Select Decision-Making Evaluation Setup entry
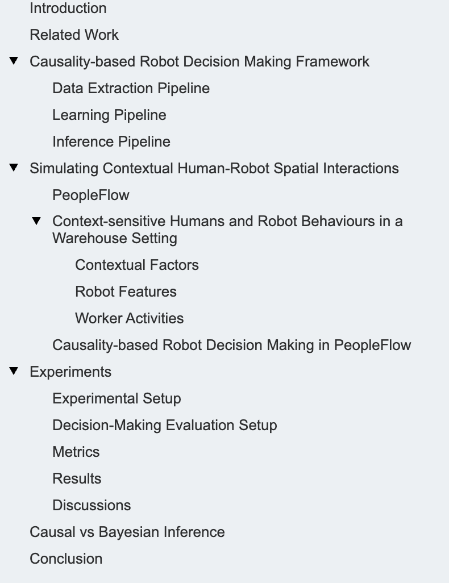This screenshot has width=449, height=583. click(x=164, y=425)
